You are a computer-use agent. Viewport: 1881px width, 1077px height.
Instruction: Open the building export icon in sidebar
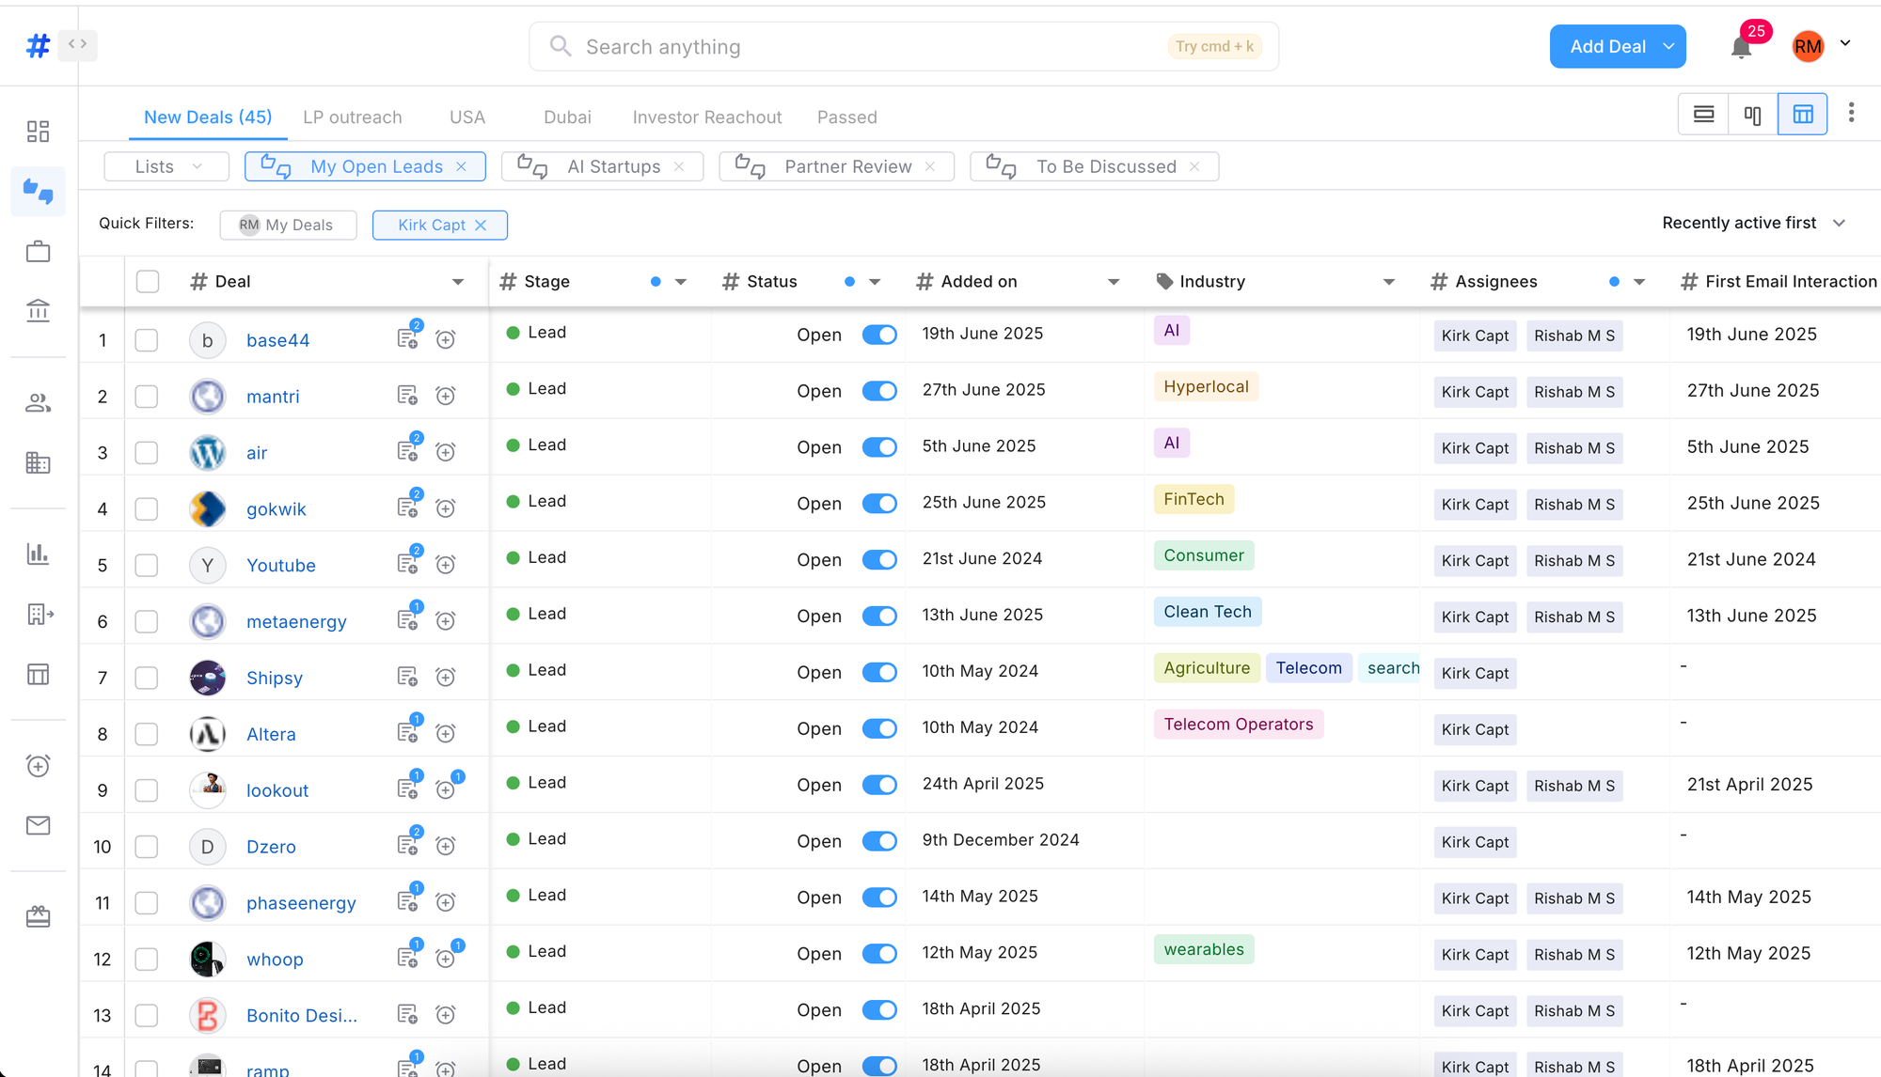[x=40, y=615]
